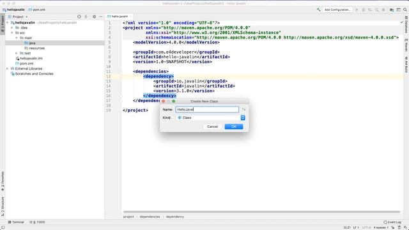Toggle the Project tool window side tab
The width and height of the screenshot is (409, 230).
point(3,24)
